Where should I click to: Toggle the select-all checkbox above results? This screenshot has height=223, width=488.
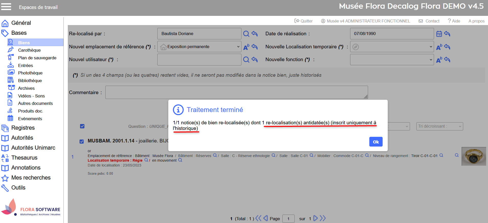(82, 126)
